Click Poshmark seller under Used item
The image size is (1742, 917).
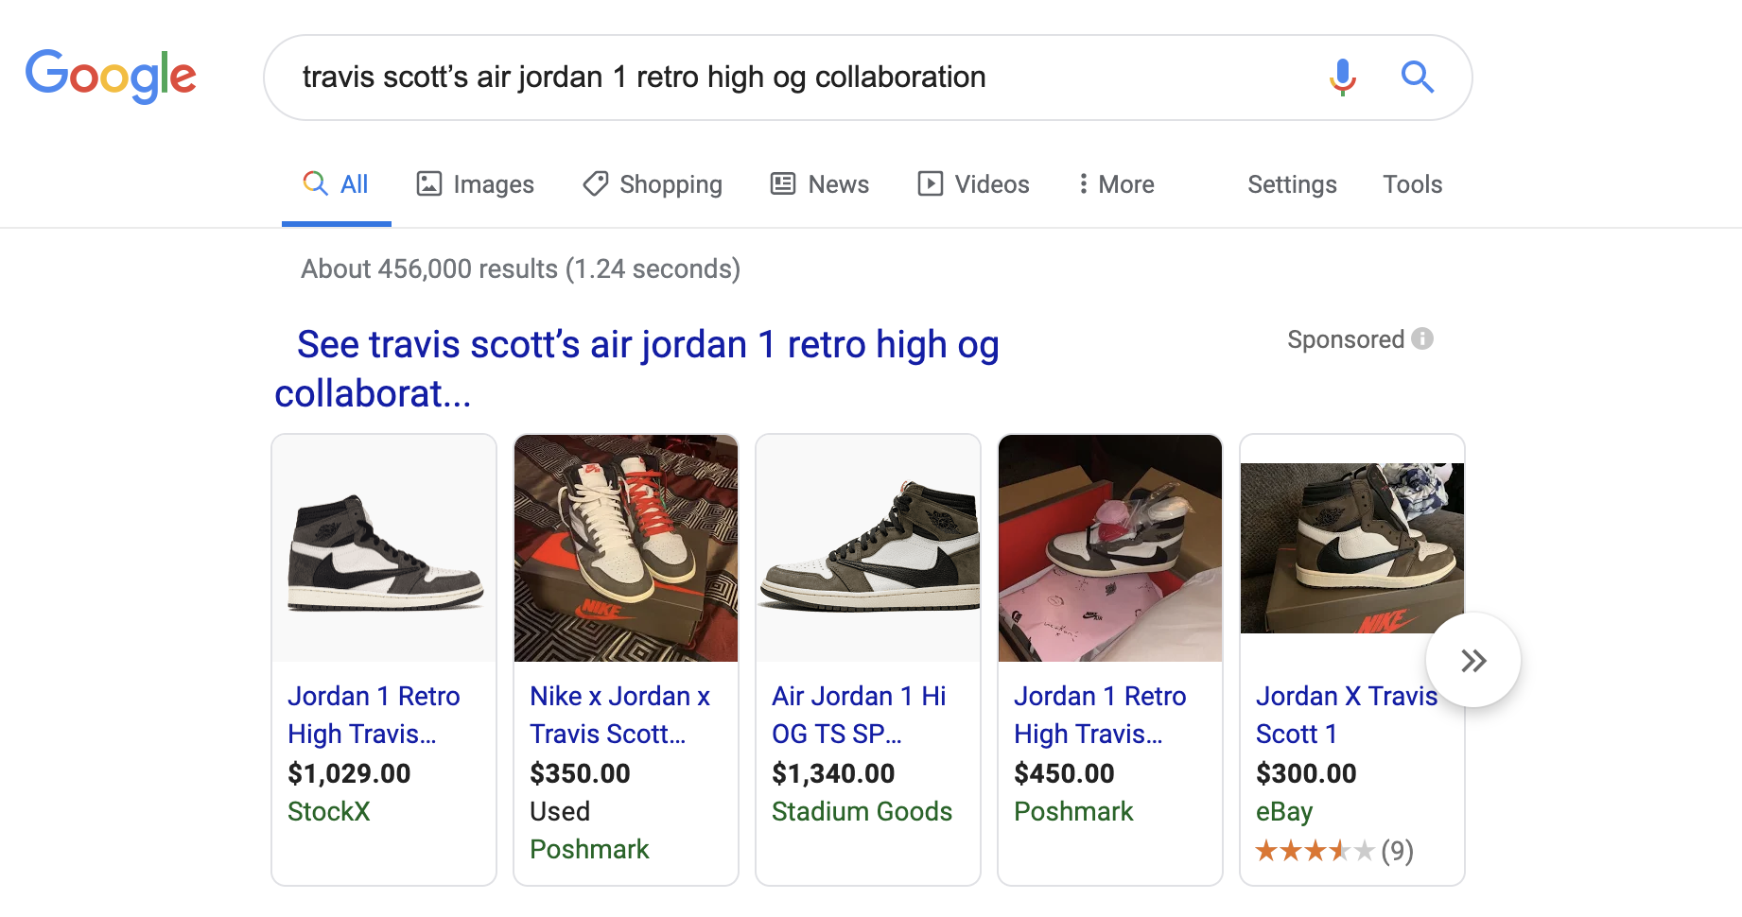coord(589,849)
